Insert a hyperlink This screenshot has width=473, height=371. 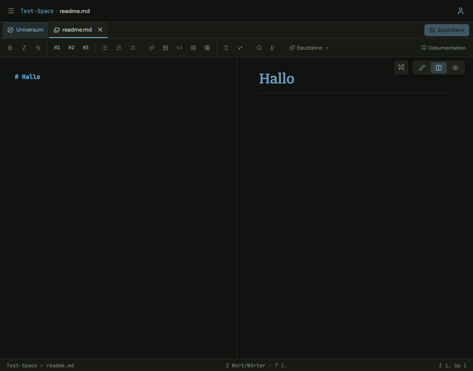pos(152,48)
